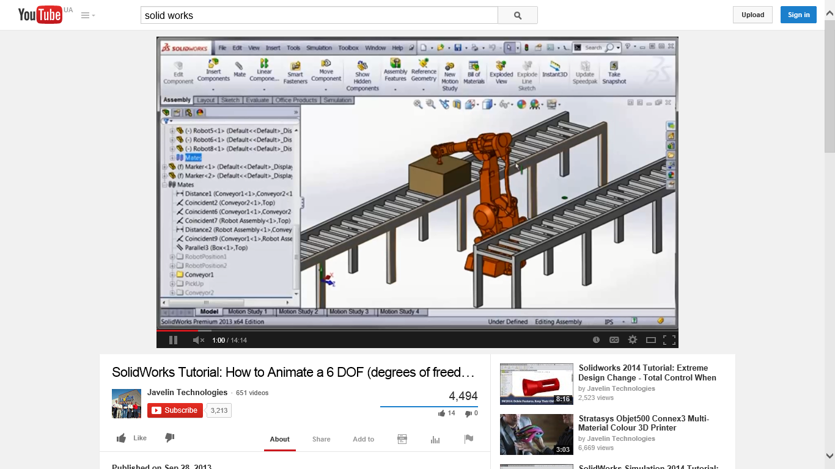Screen dimensions: 835x469
Task: Click Reference Geometry in SolidWorks
Action: coord(424,70)
